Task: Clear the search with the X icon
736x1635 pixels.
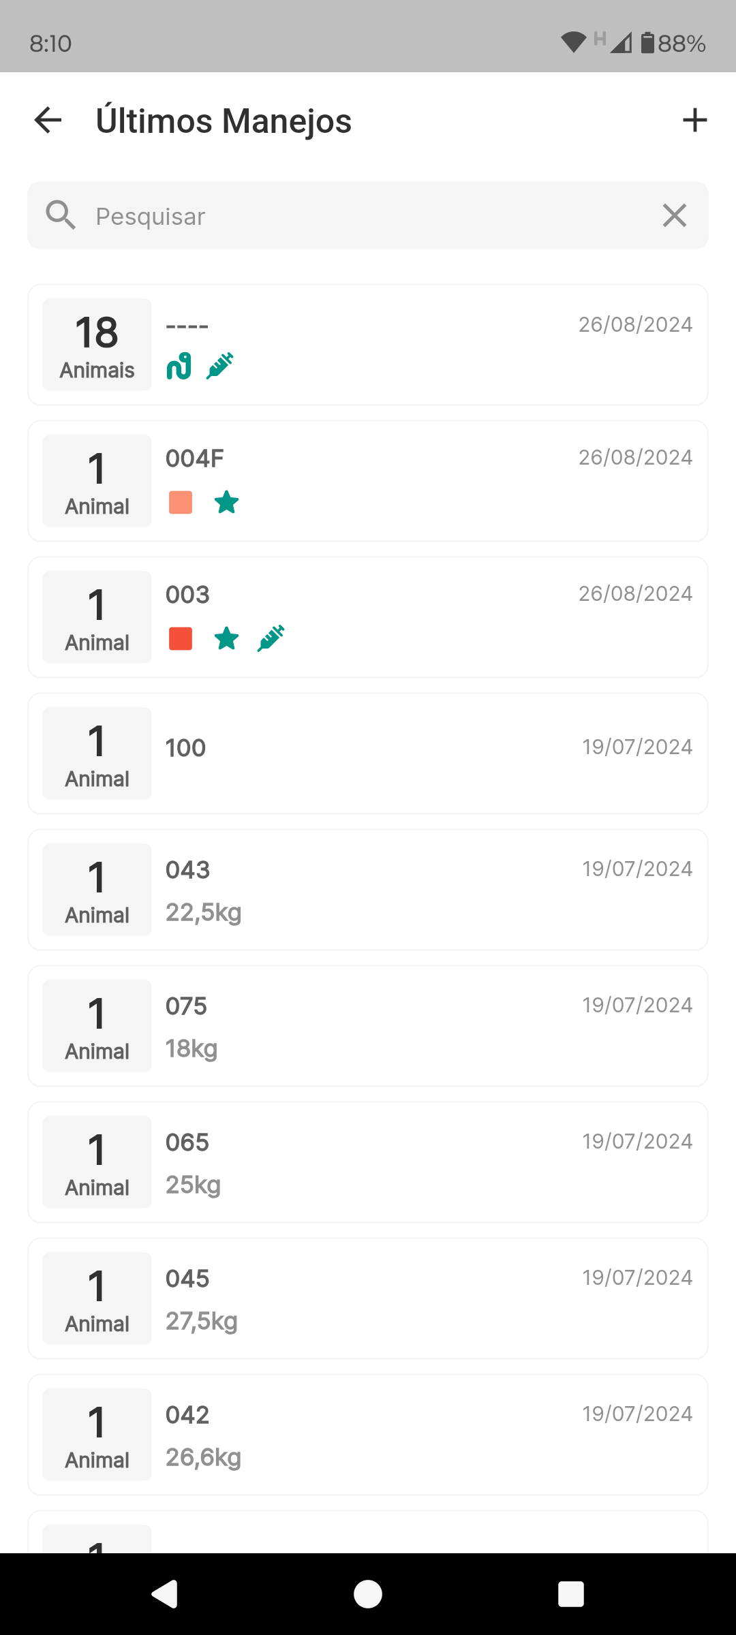Action: 674,216
